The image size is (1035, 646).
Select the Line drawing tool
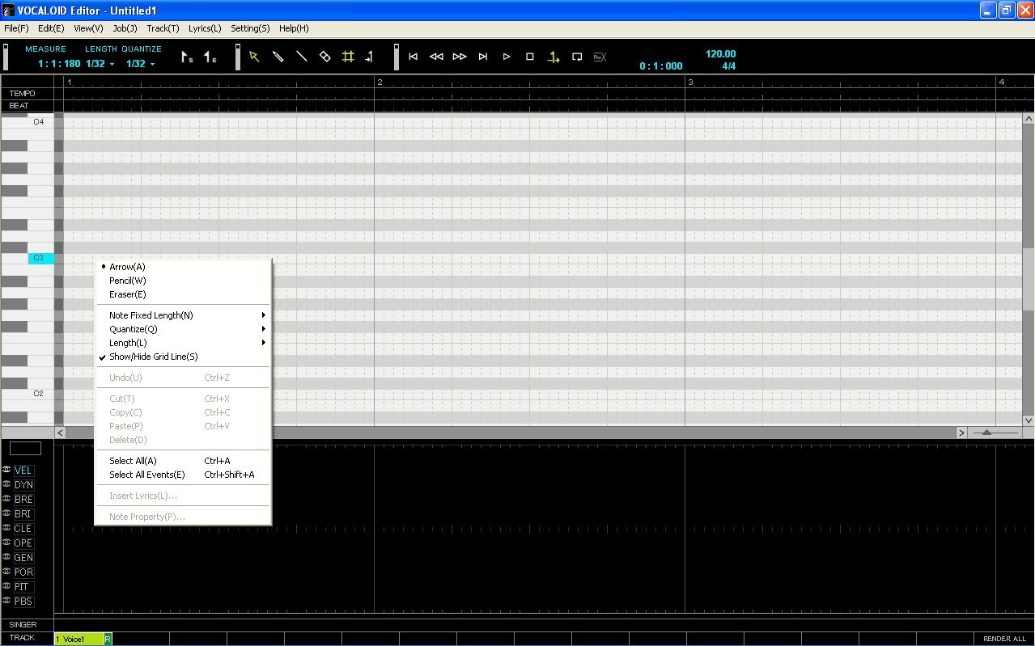(x=301, y=57)
